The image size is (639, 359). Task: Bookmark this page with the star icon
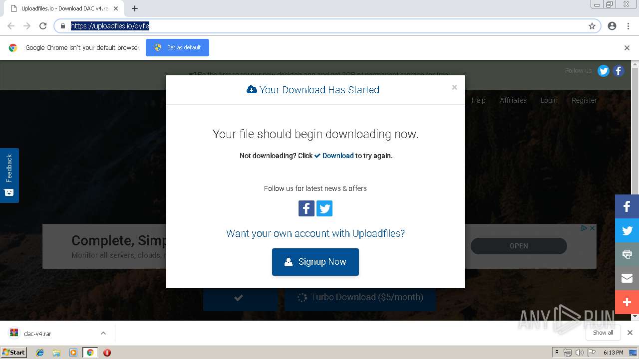tap(592, 26)
